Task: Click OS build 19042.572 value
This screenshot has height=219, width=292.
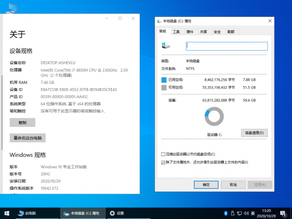Action: [49, 188]
